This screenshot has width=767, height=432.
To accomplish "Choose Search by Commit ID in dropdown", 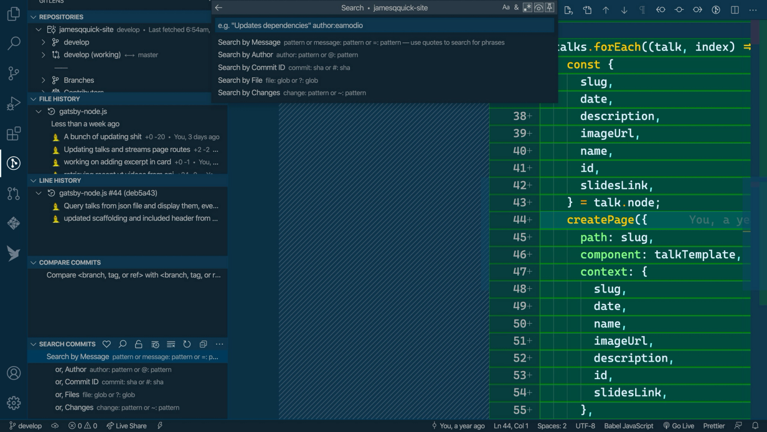I will point(251,67).
